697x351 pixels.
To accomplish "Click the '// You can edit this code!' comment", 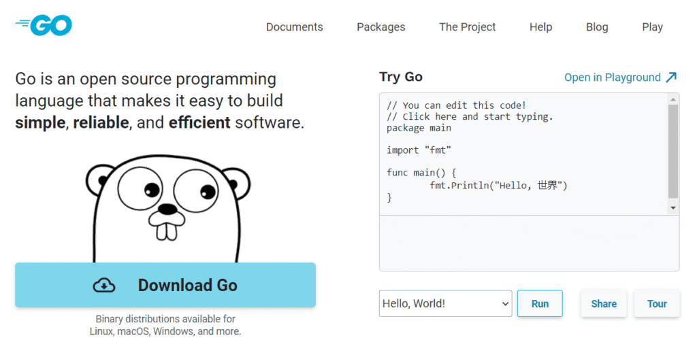I will [456, 105].
